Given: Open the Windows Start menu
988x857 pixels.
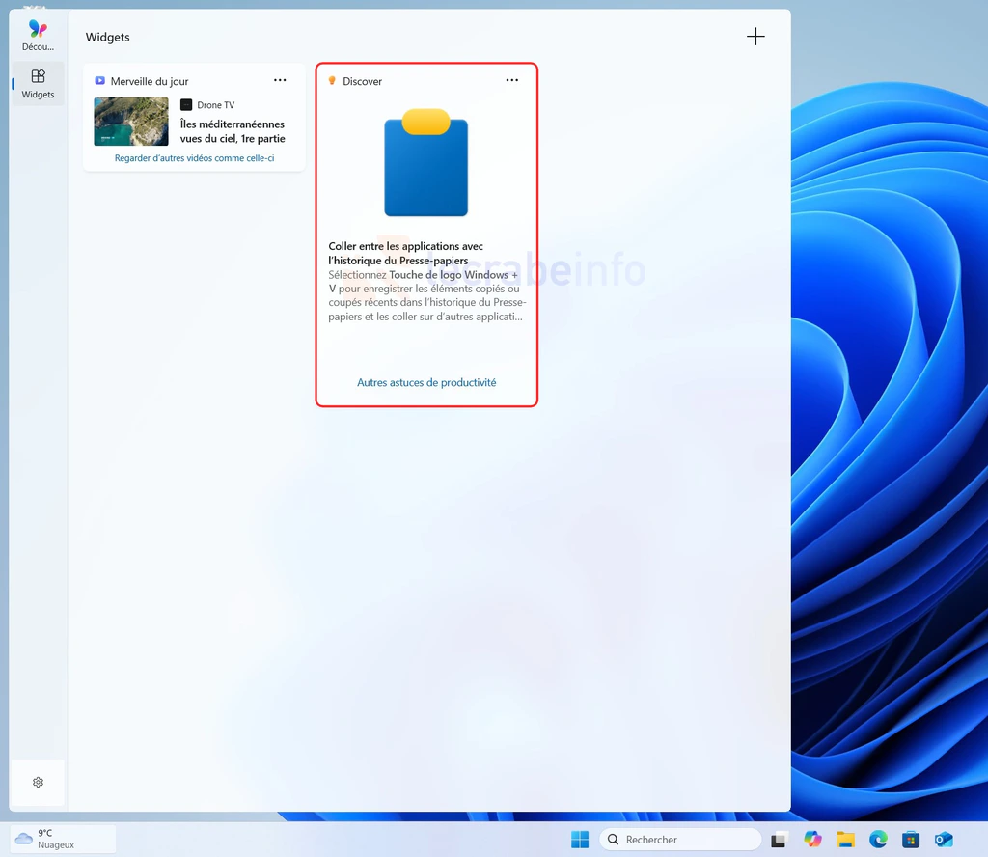Looking at the screenshot, I should [580, 840].
